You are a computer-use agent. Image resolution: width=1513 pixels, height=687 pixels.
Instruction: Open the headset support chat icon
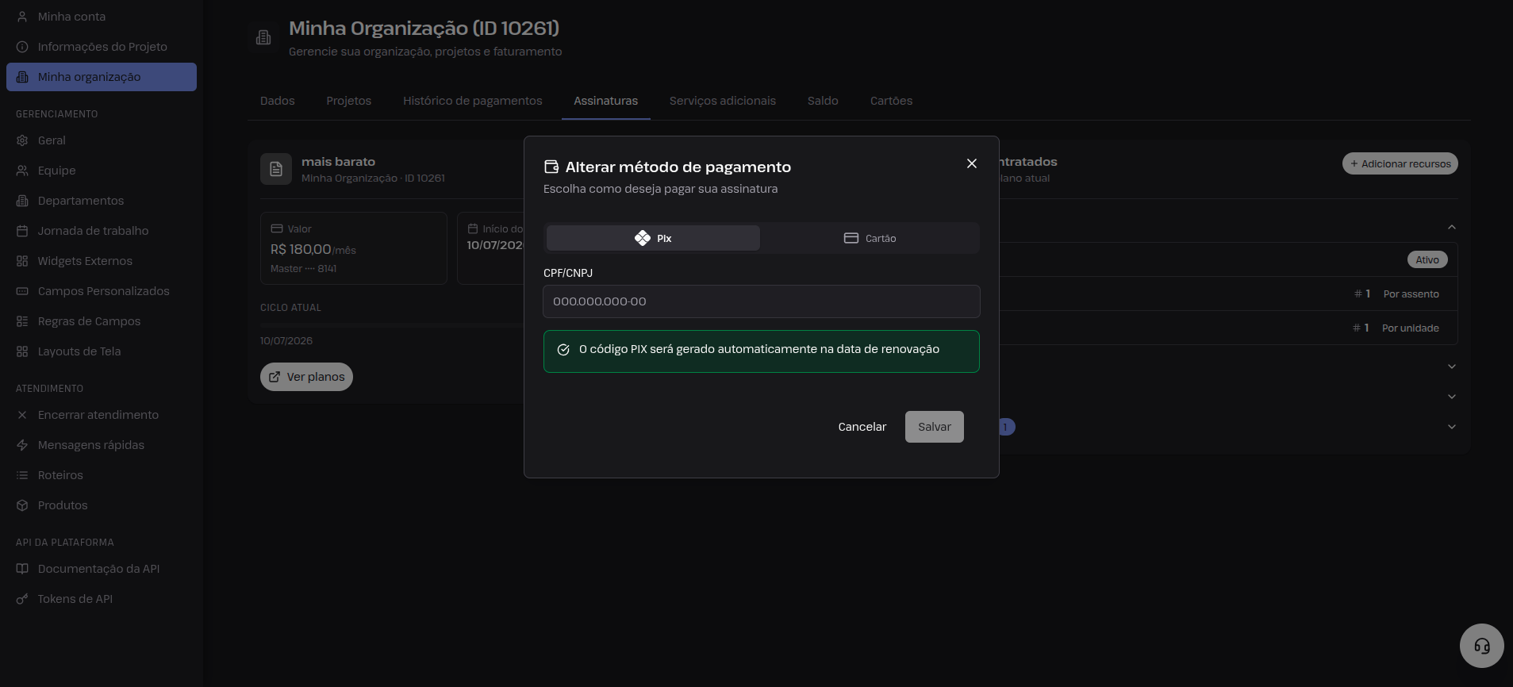click(1481, 646)
